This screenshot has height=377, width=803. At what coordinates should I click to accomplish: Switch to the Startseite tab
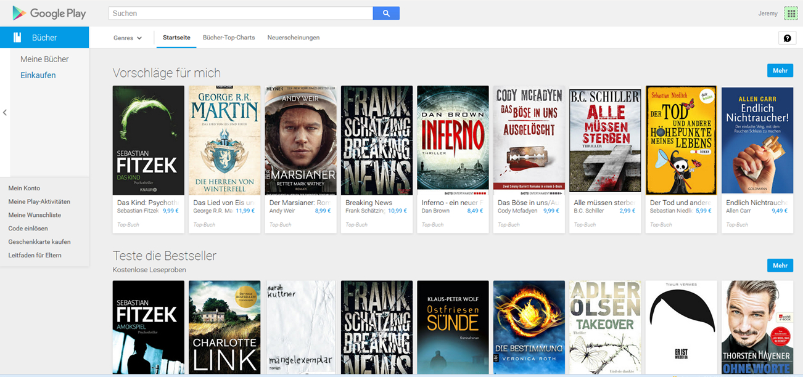[x=176, y=38]
